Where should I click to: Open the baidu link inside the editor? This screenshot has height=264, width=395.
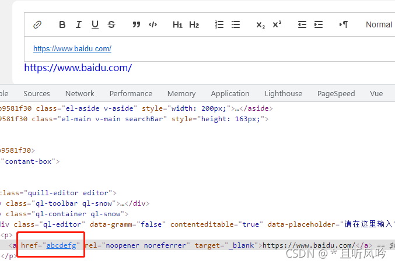(x=72, y=48)
